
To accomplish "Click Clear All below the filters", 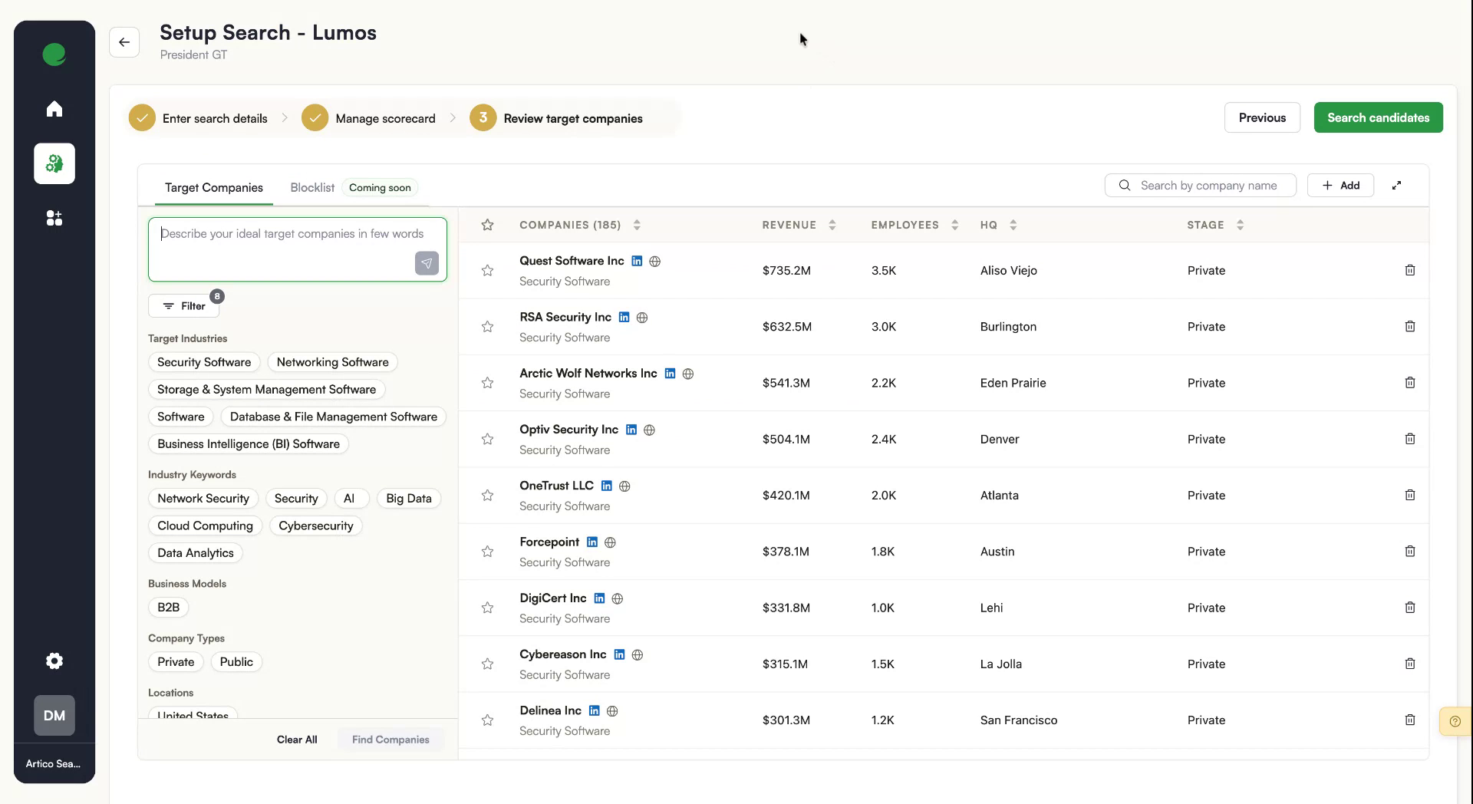I will click(296, 739).
